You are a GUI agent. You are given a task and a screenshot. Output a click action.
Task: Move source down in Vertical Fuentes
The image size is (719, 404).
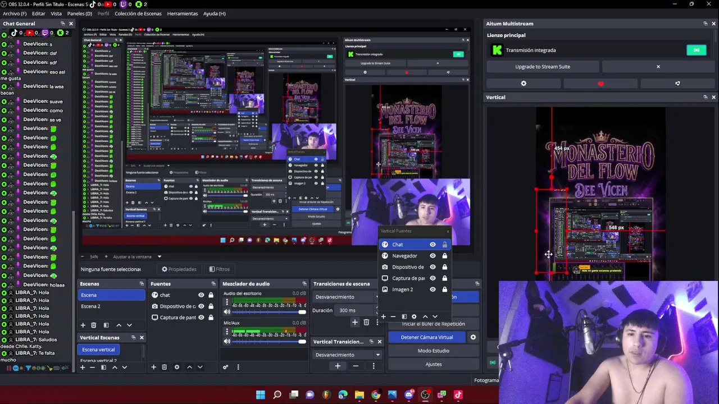coord(435,316)
